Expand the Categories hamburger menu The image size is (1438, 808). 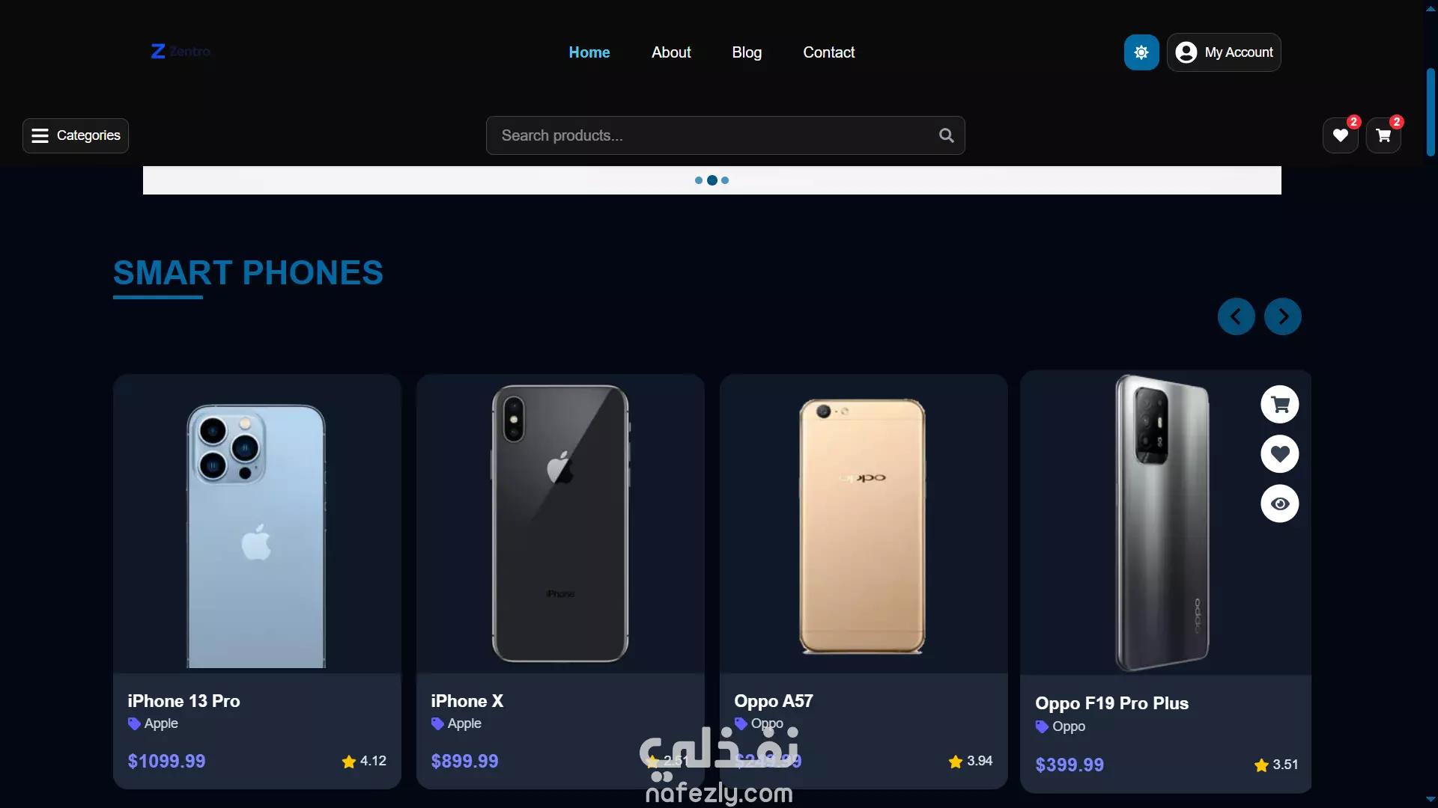click(76, 135)
